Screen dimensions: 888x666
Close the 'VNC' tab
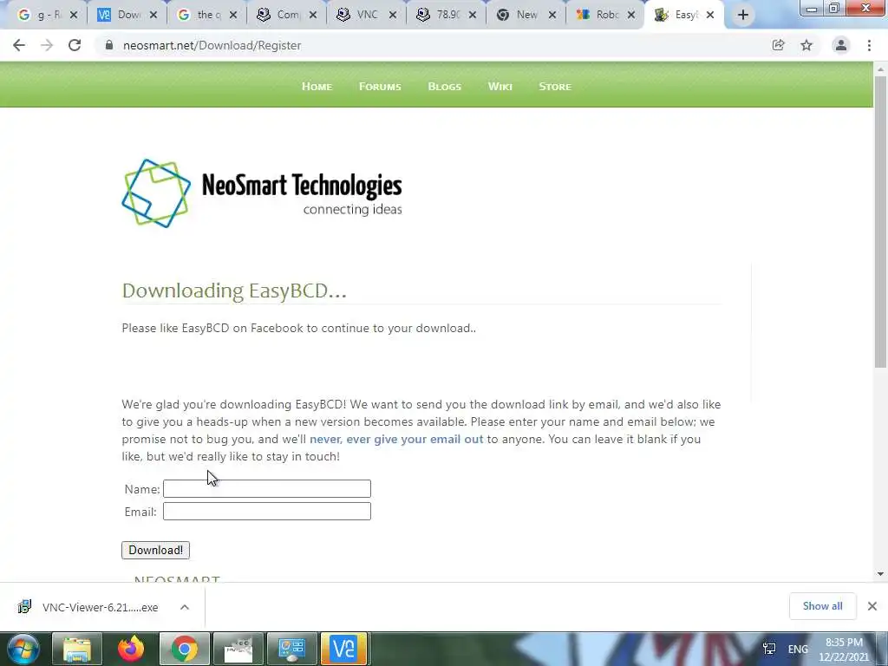393,16
